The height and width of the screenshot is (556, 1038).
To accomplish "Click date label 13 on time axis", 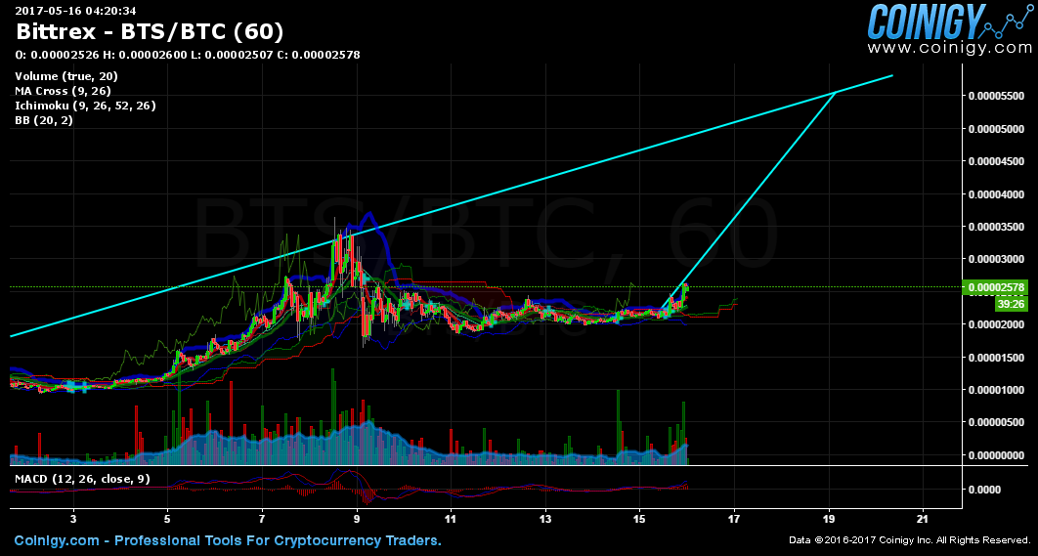I will click(545, 520).
